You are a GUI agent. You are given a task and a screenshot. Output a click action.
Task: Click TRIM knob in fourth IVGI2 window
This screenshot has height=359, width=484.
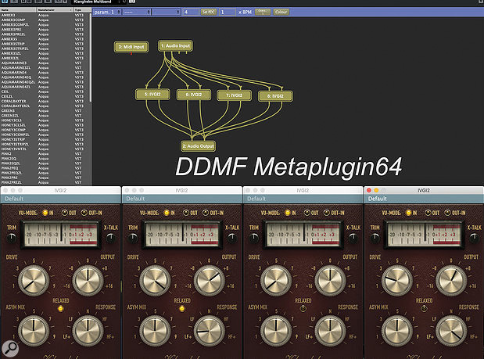[x=375, y=238]
